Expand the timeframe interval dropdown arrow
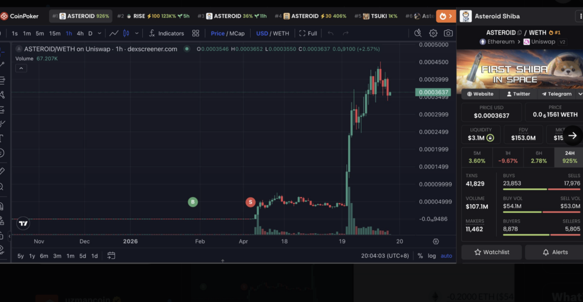This screenshot has height=302, width=583. (x=100, y=33)
